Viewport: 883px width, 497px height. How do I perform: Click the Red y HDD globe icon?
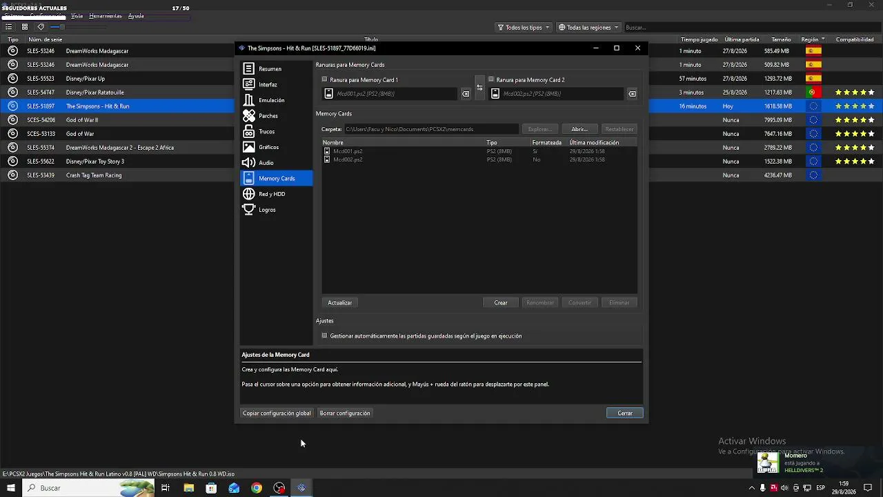[249, 194]
